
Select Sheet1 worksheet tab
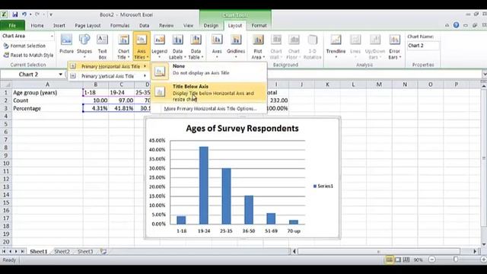[x=38, y=251]
